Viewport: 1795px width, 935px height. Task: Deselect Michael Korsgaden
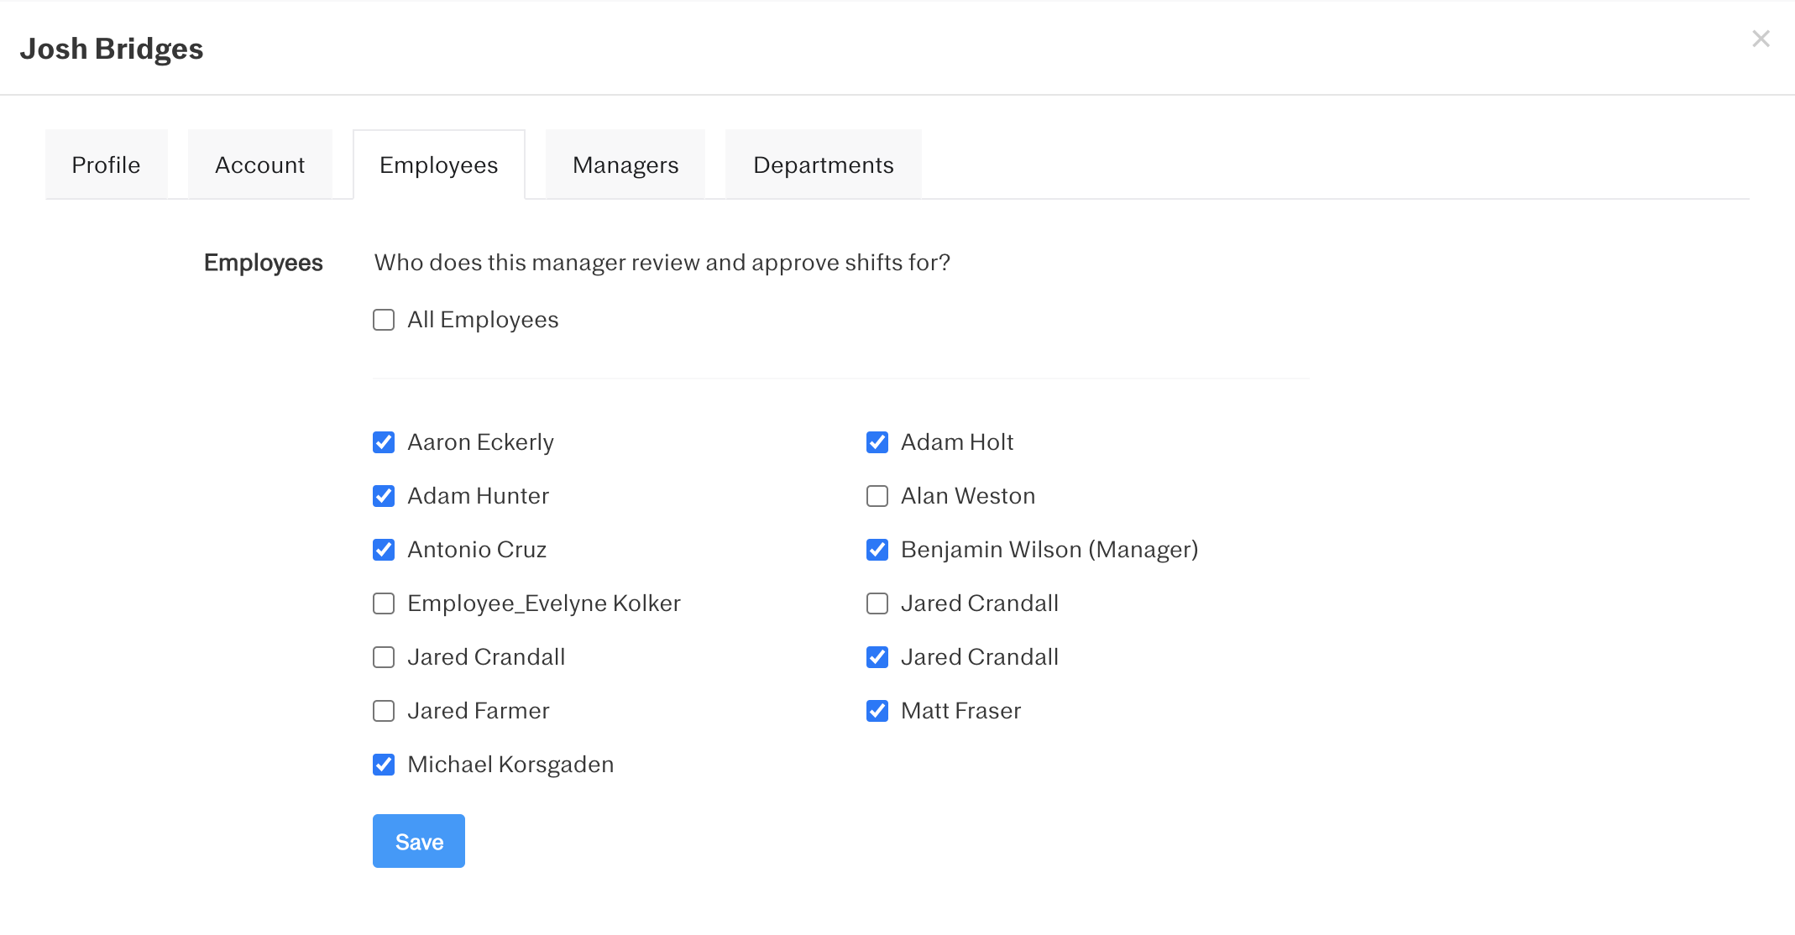pyautogui.click(x=384, y=765)
